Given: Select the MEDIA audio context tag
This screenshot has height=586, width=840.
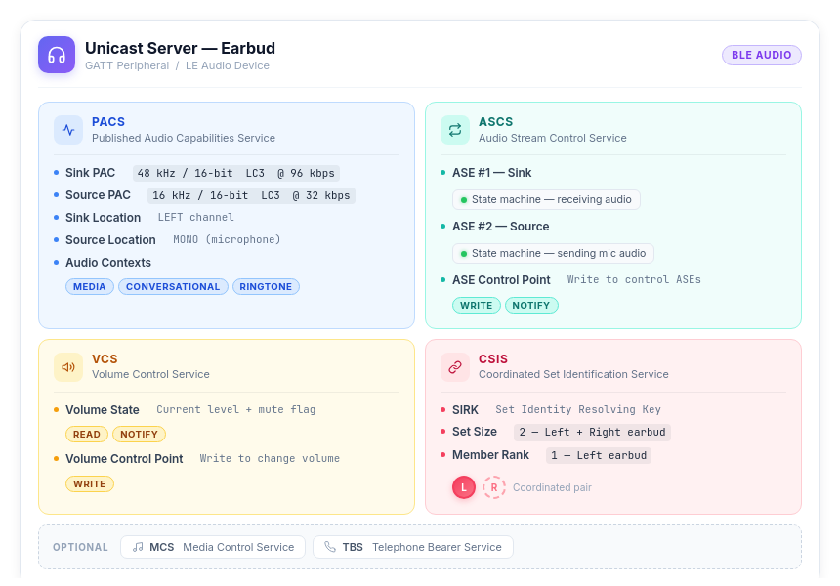Looking at the screenshot, I should (90, 287).
